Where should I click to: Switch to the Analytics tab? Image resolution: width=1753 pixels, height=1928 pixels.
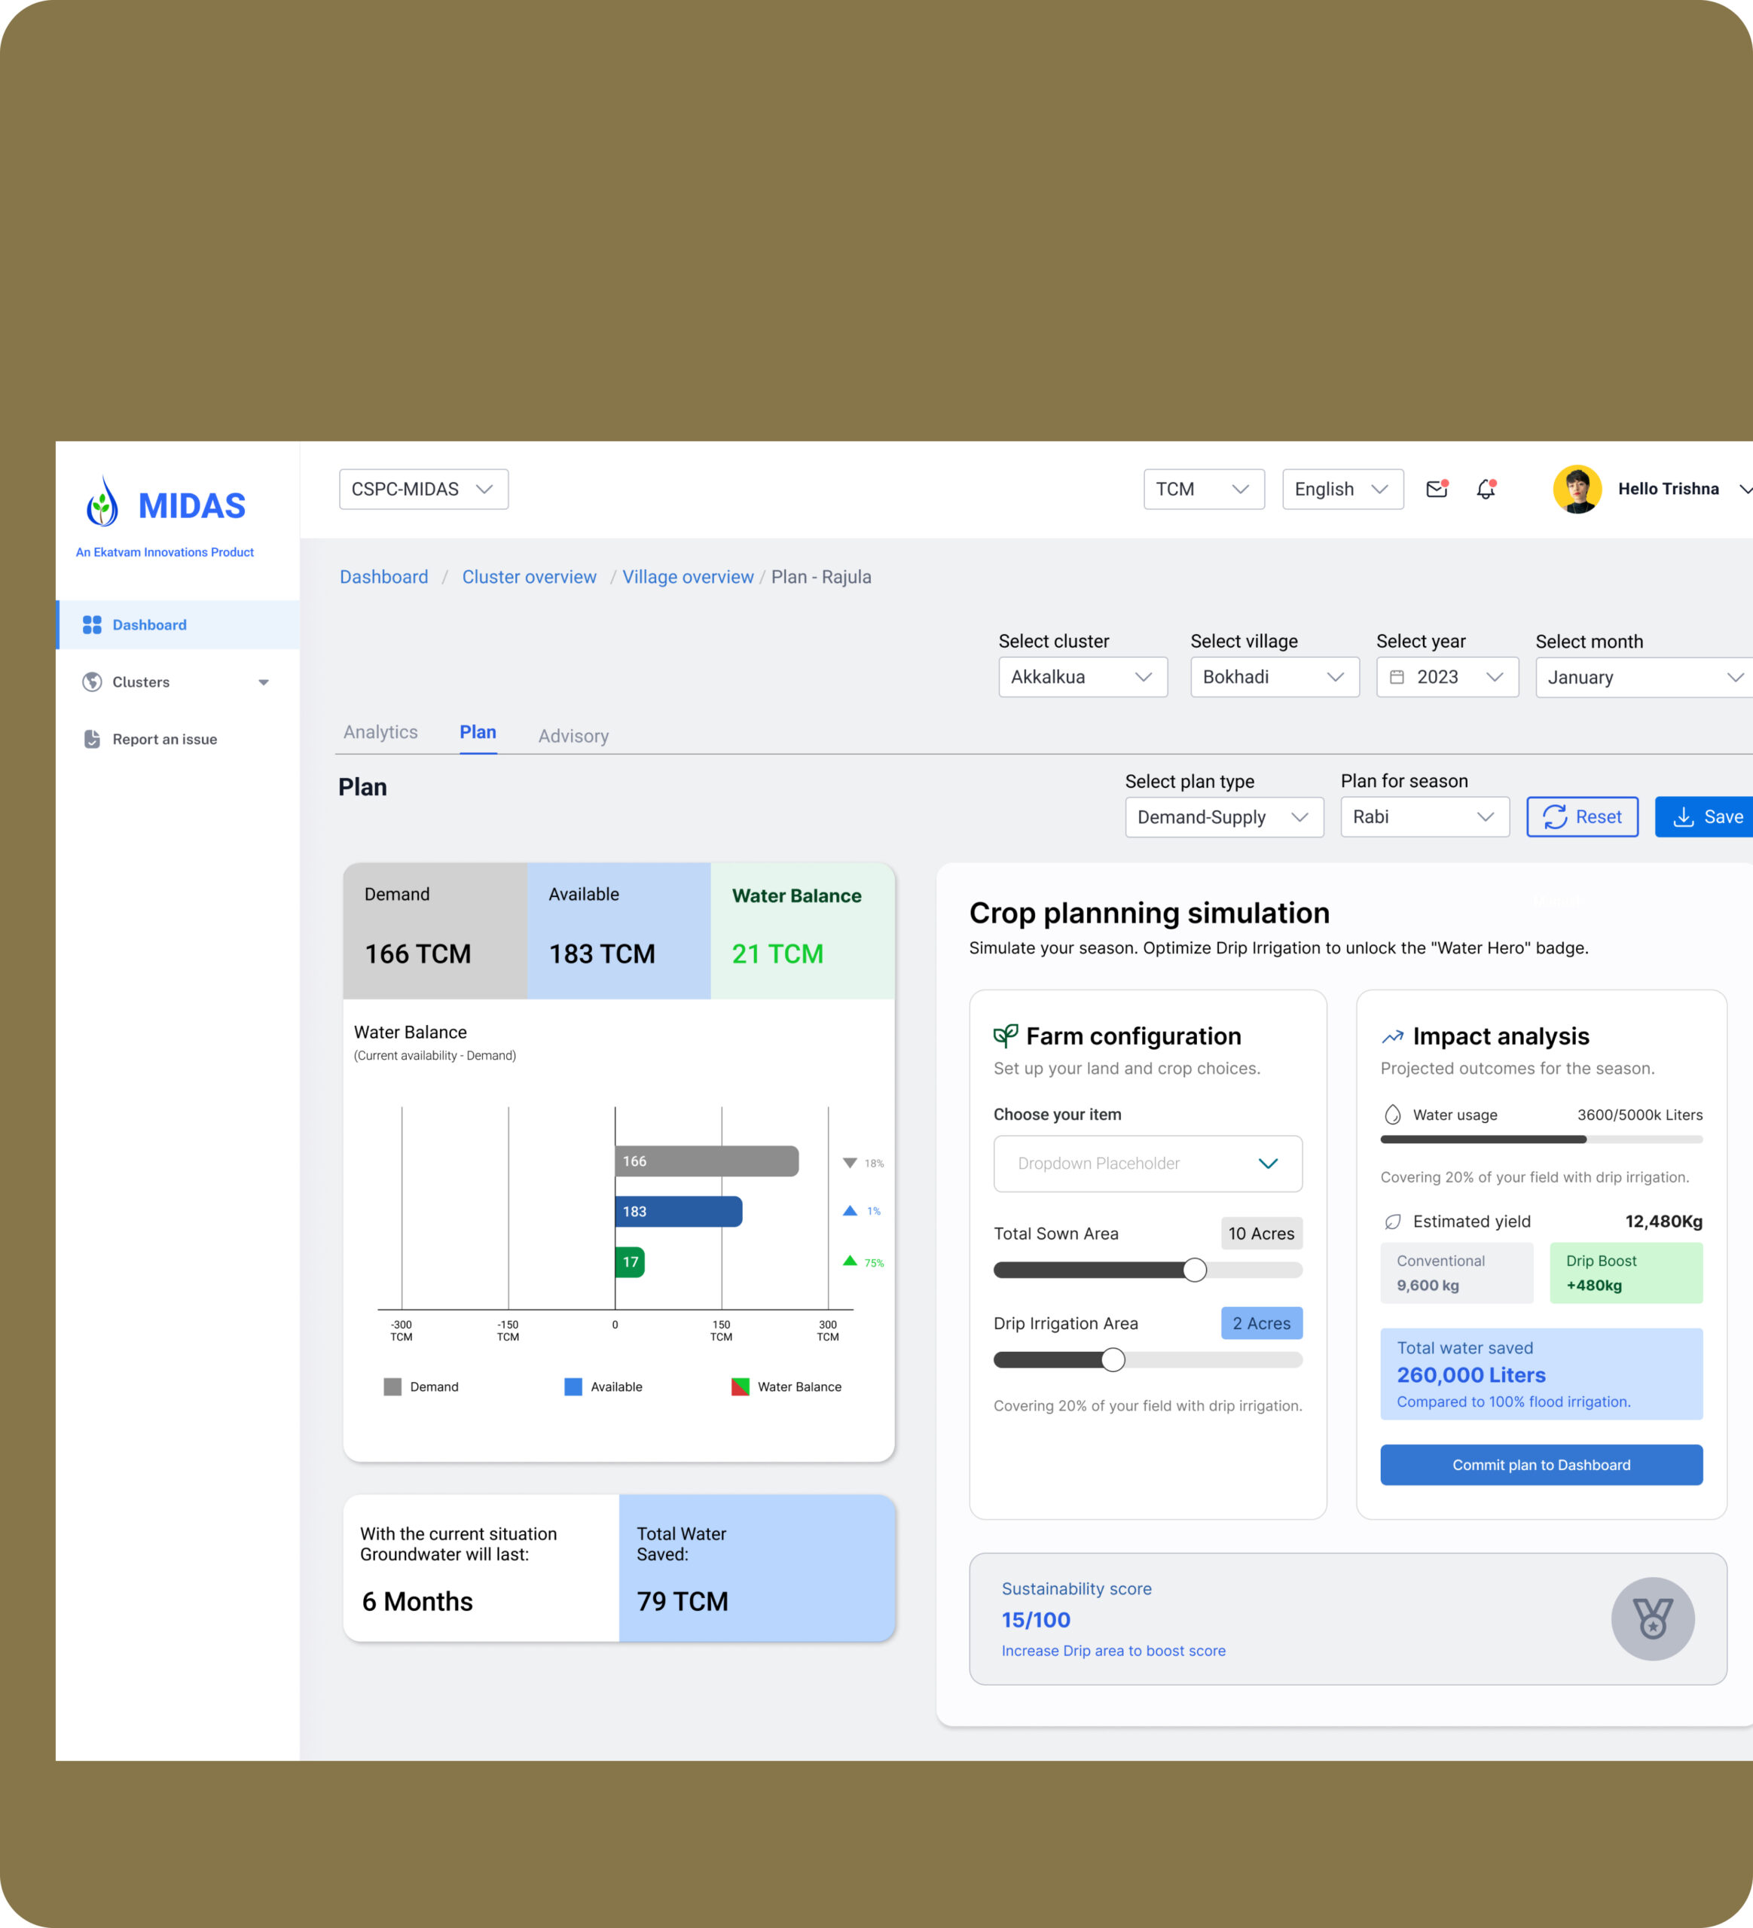[x=380, y=731]
